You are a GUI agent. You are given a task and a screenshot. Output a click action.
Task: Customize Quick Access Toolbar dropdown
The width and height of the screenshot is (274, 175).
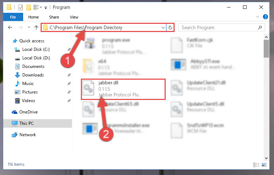tap(46, 8)
